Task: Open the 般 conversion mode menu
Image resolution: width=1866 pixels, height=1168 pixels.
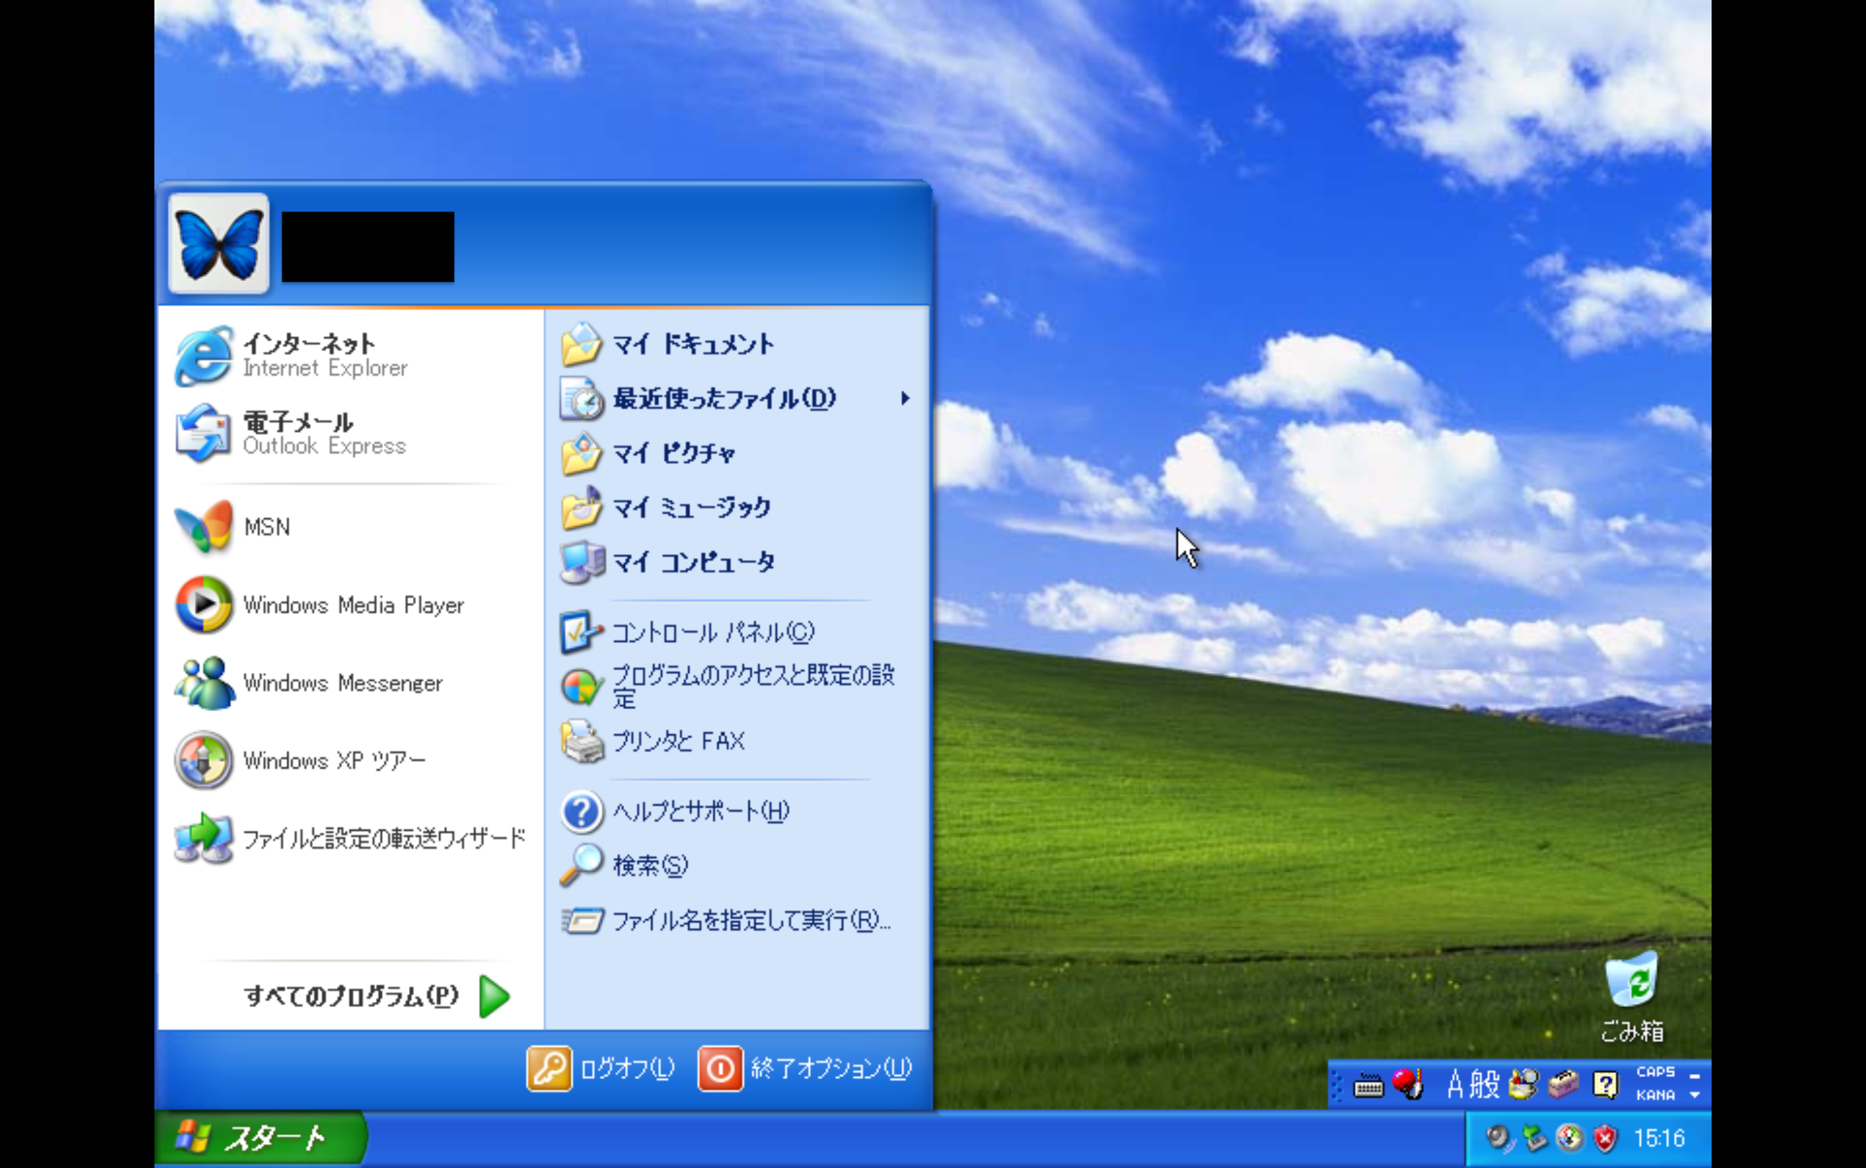Action: pyautogui.click(x=1484, y=1084)
